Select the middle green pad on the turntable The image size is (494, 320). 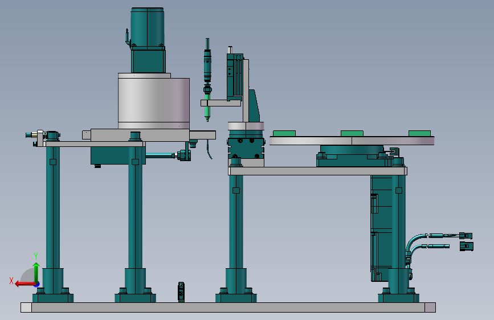(352, 134)
